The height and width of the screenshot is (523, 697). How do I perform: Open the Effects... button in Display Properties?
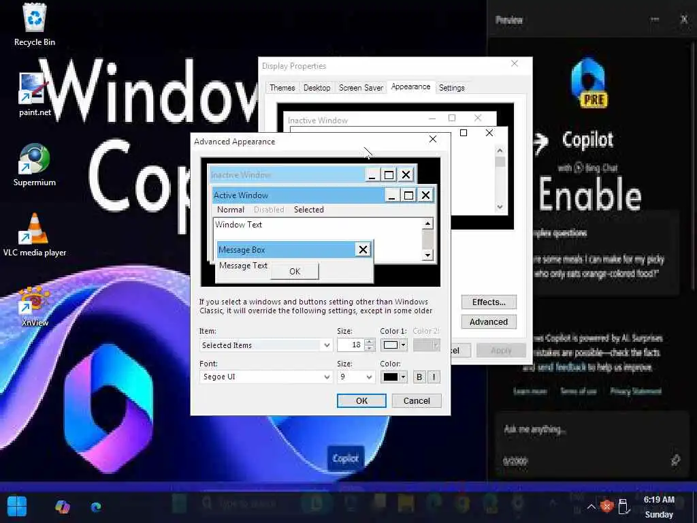coord(489,302)
